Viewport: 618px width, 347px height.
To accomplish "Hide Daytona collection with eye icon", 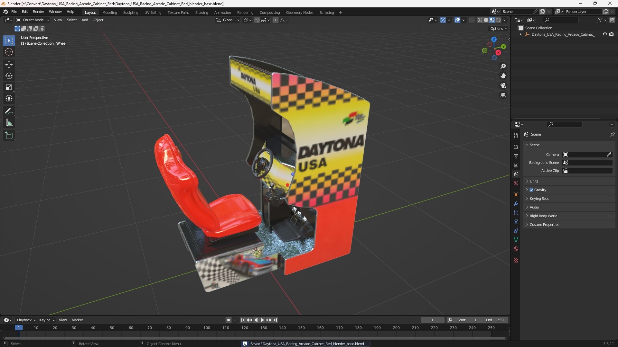I will 605,34.
